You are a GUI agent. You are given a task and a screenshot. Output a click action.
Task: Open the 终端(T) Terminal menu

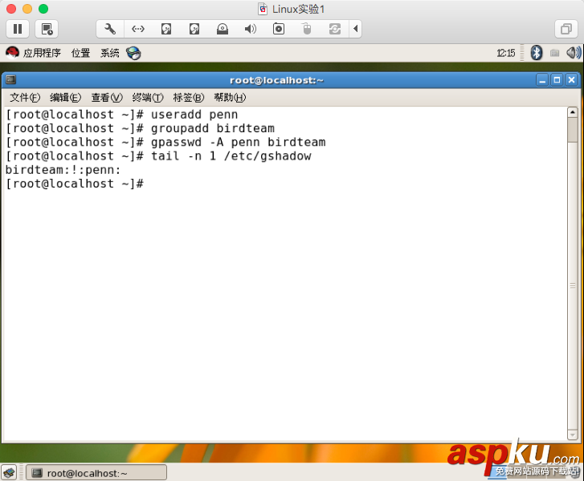(148, 97)
